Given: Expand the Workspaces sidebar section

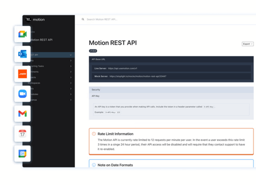Looking at the screenshot, I should pos(71,83).
